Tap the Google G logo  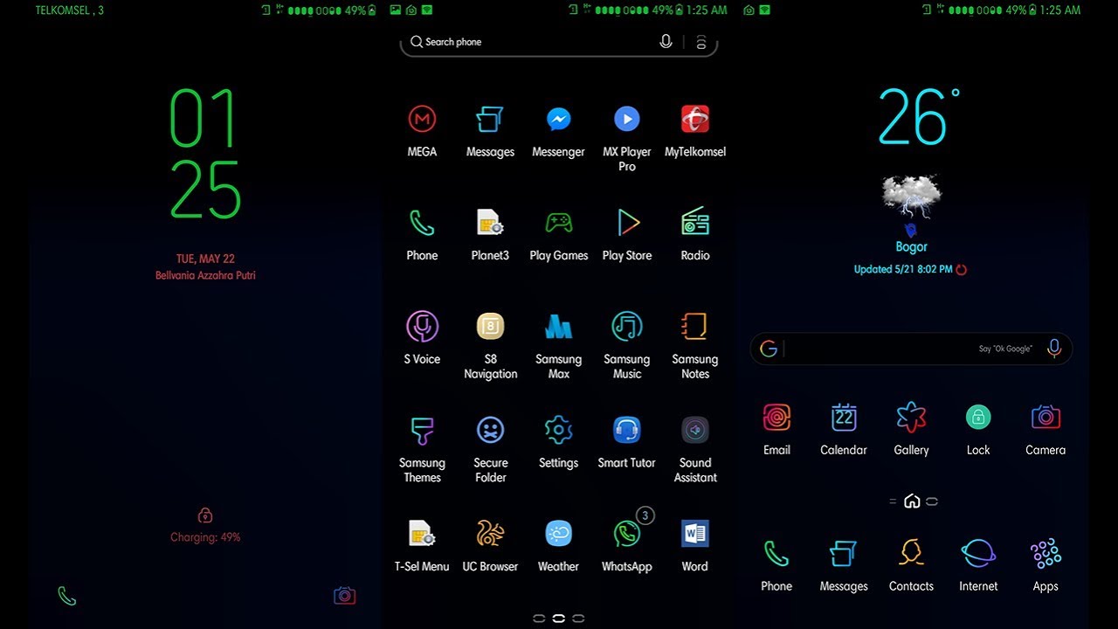(769, 349)
